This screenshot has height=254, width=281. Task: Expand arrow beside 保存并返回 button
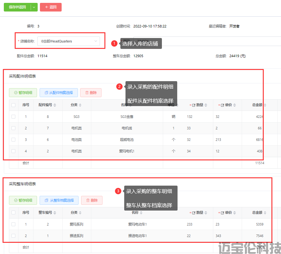pos(34,7)
